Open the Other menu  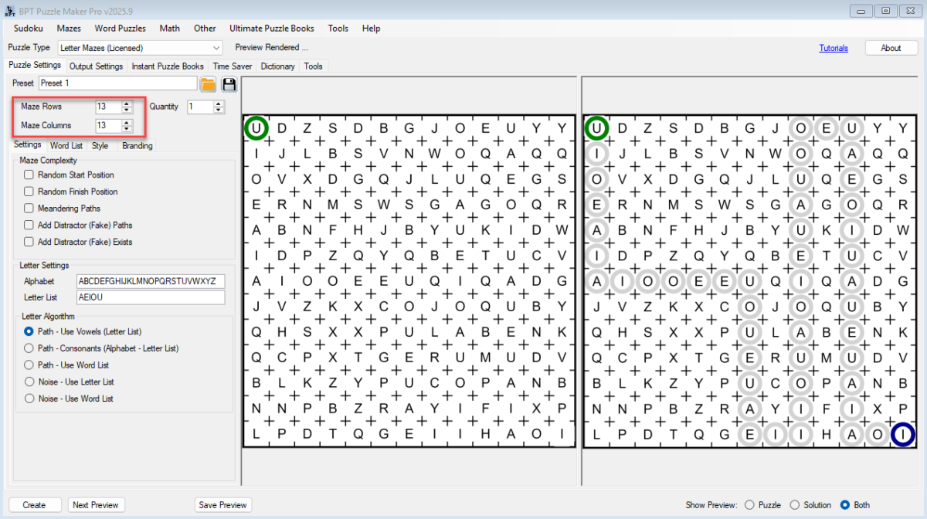pos(205,28)
